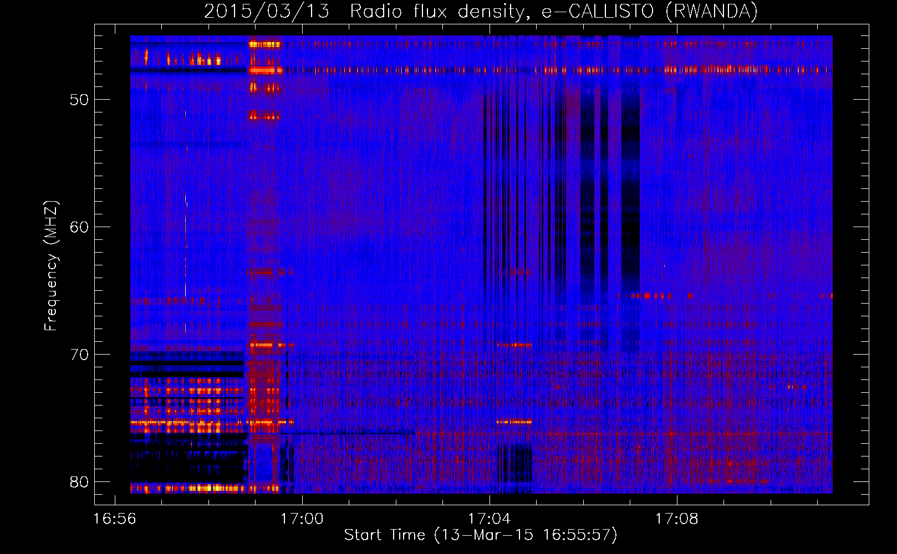Click the 16:56 time tick label
The image size is (897, 554).
115,519
